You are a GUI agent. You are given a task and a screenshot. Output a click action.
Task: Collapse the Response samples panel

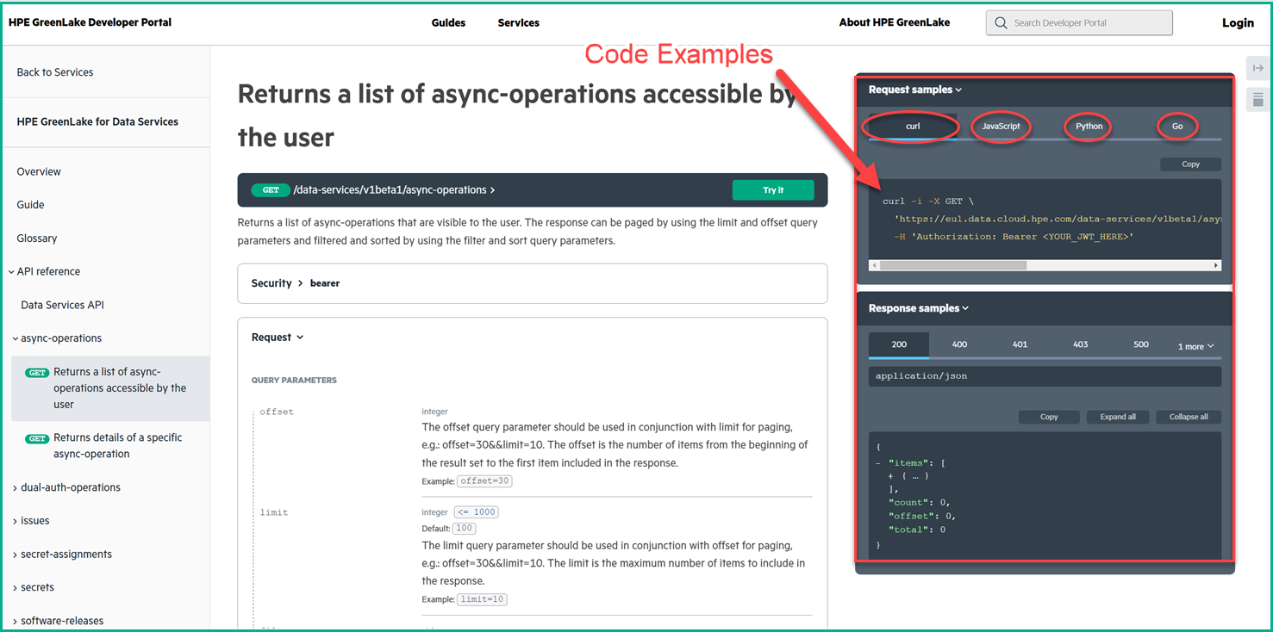[x=919, y=308]
